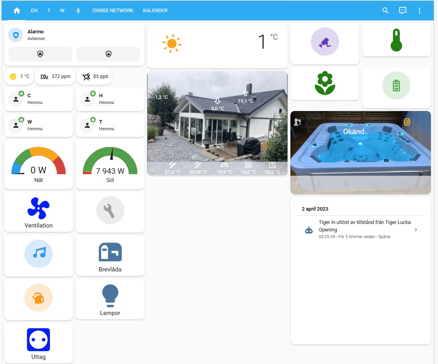Screen dimensions: 438x364
Task: Click the robot automation icon in logbook
Action: pyautogui.click(x=308, y=230)
